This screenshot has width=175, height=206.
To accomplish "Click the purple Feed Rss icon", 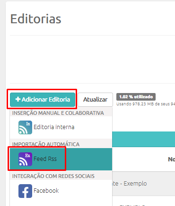I will [25, 159].
